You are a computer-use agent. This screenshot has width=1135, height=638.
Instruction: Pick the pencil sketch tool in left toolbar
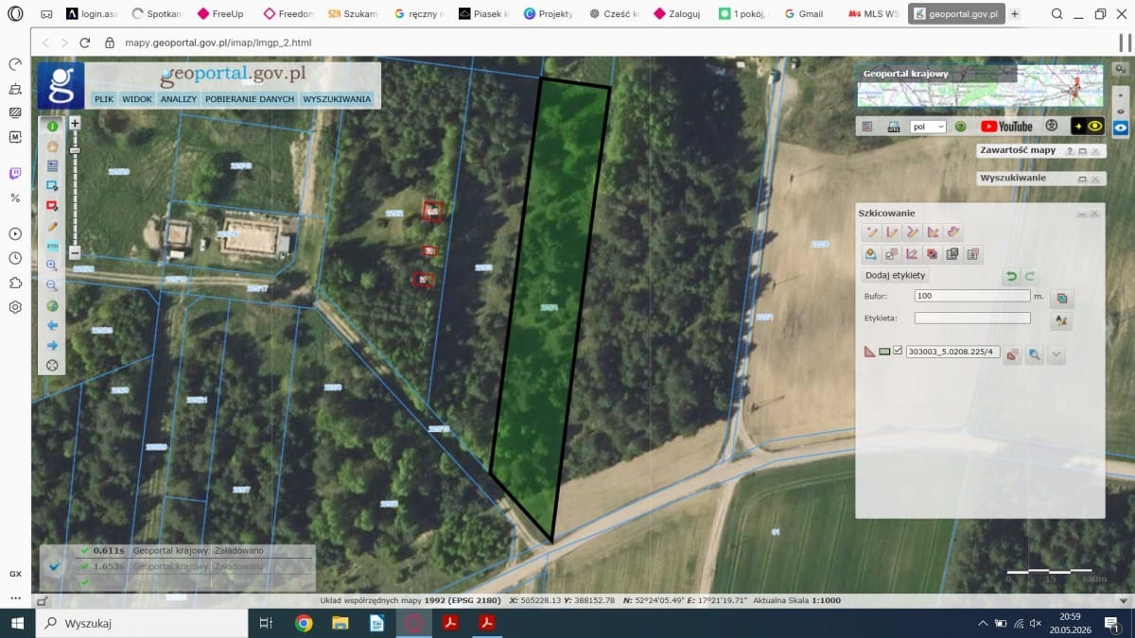click(x=52, y=226)
